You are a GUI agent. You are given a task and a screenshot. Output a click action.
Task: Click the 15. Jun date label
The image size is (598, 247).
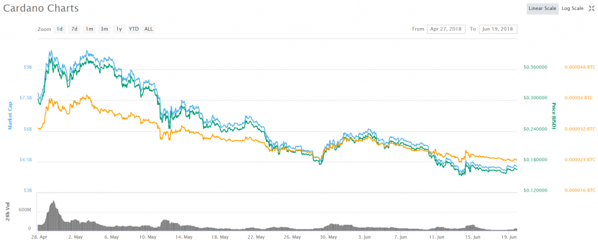point(473,237)
